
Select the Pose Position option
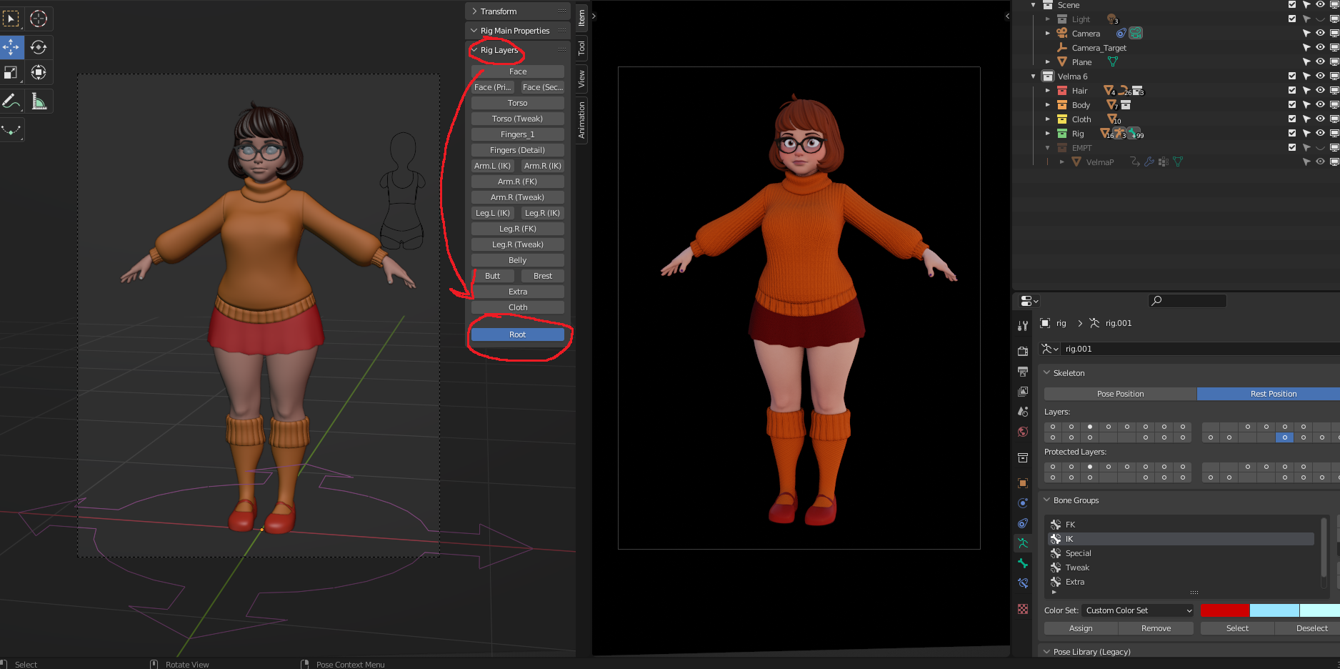pos(1120,394)
